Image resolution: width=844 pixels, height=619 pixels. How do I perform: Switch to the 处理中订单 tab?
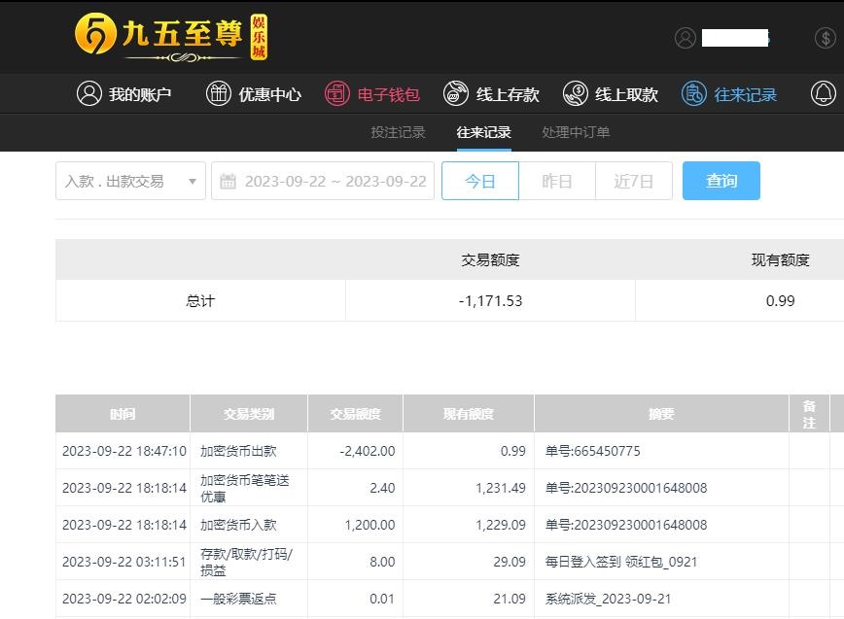(x=576, y=132)
